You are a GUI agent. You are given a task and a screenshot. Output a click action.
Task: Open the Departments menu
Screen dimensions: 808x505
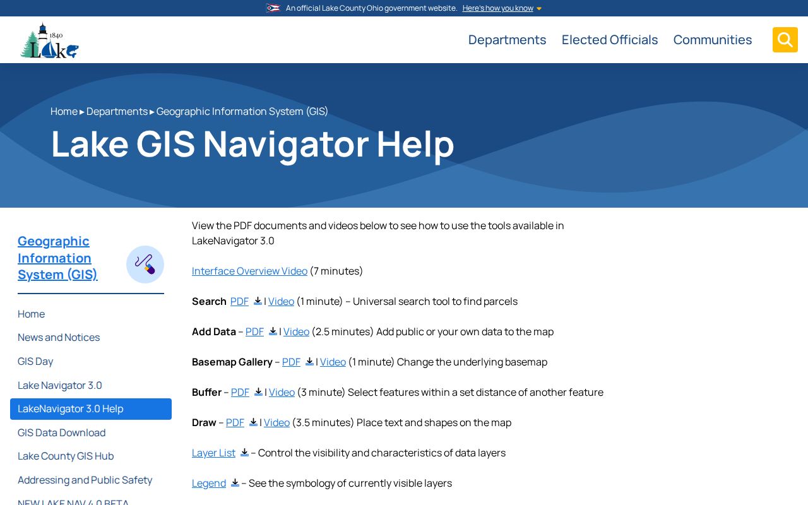(x=508, y=40)
